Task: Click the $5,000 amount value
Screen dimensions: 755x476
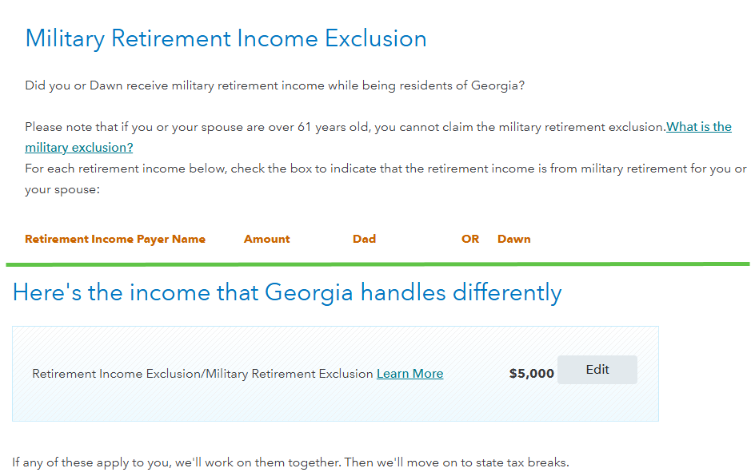Action: click(531, 373)
